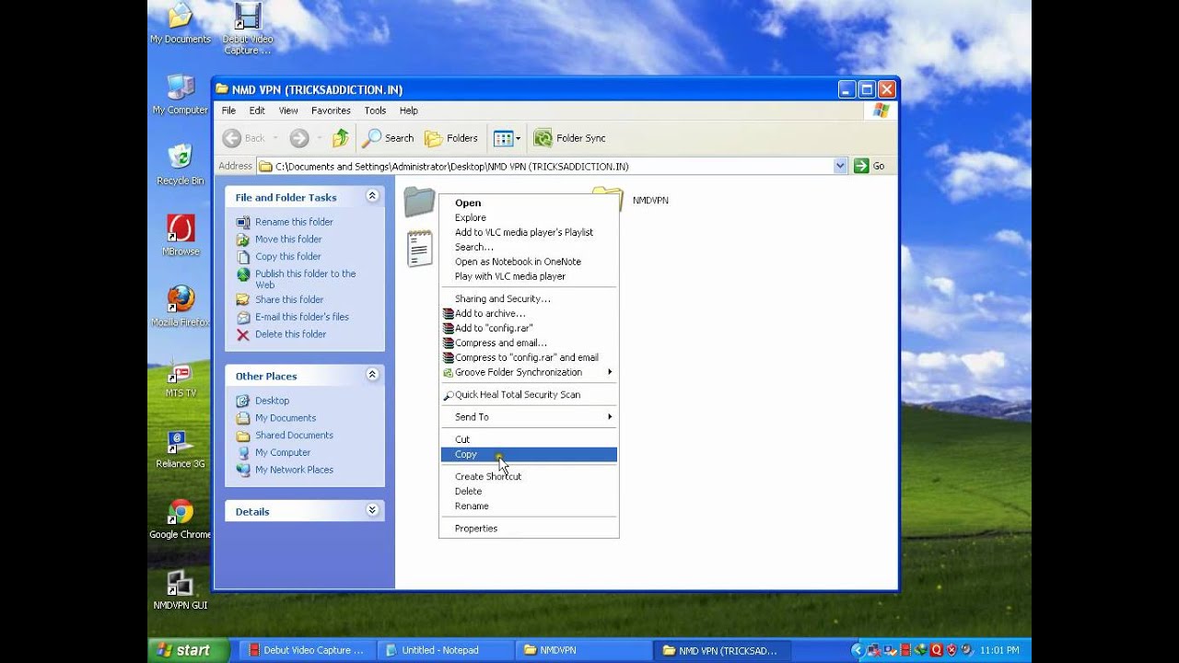Choose Play with VLC media player
1179x663 pixels.
(x=529, y=277)
